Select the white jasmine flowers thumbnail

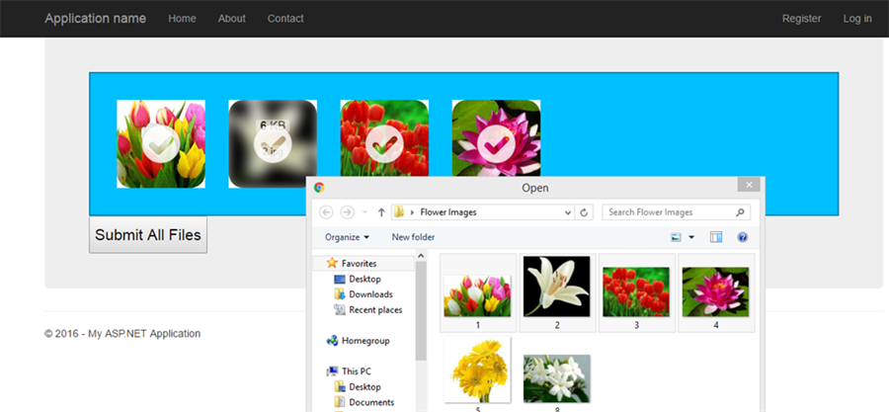click(557, 378)
